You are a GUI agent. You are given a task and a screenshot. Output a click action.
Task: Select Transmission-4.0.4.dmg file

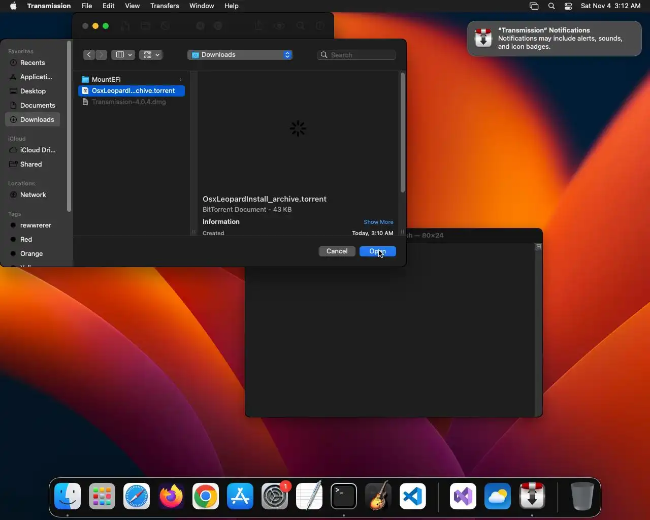coord(132,102)
